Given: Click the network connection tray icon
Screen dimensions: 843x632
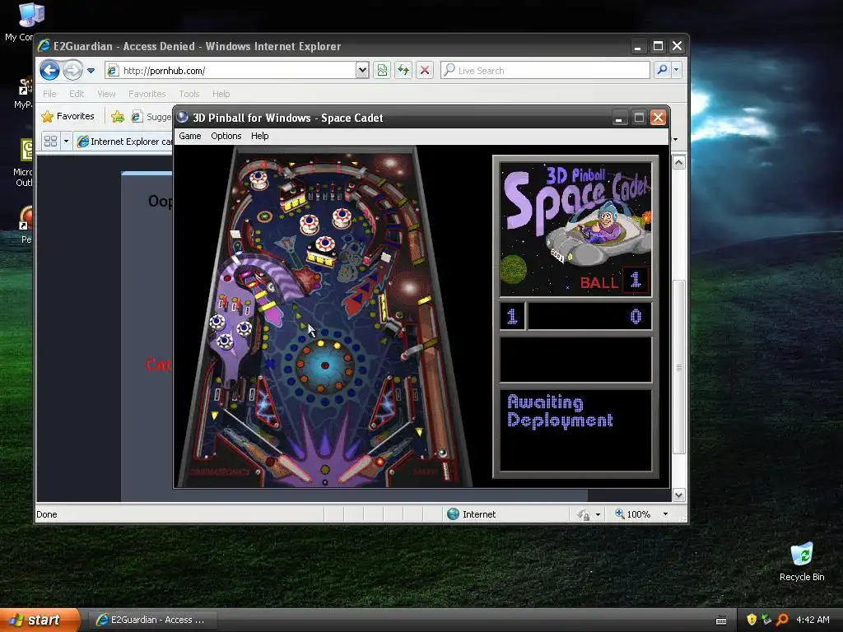Looking at the screenshot, I should point(766,620).
